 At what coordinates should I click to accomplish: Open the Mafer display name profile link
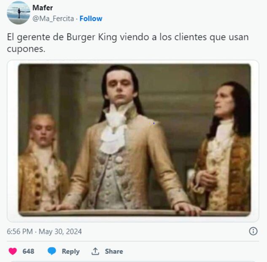(43, 8)
